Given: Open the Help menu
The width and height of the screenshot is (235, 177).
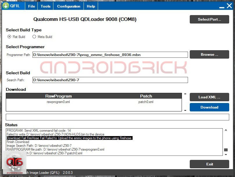Looking at the screenshot, I should 91,6.
